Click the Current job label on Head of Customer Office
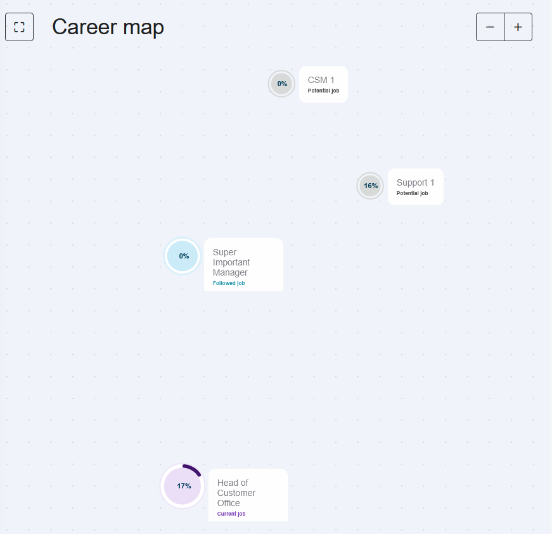The image size is (552, 534). pos(231,514)
